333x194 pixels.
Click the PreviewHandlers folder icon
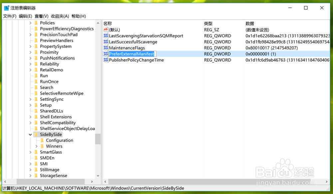click(x=36, y=41)
